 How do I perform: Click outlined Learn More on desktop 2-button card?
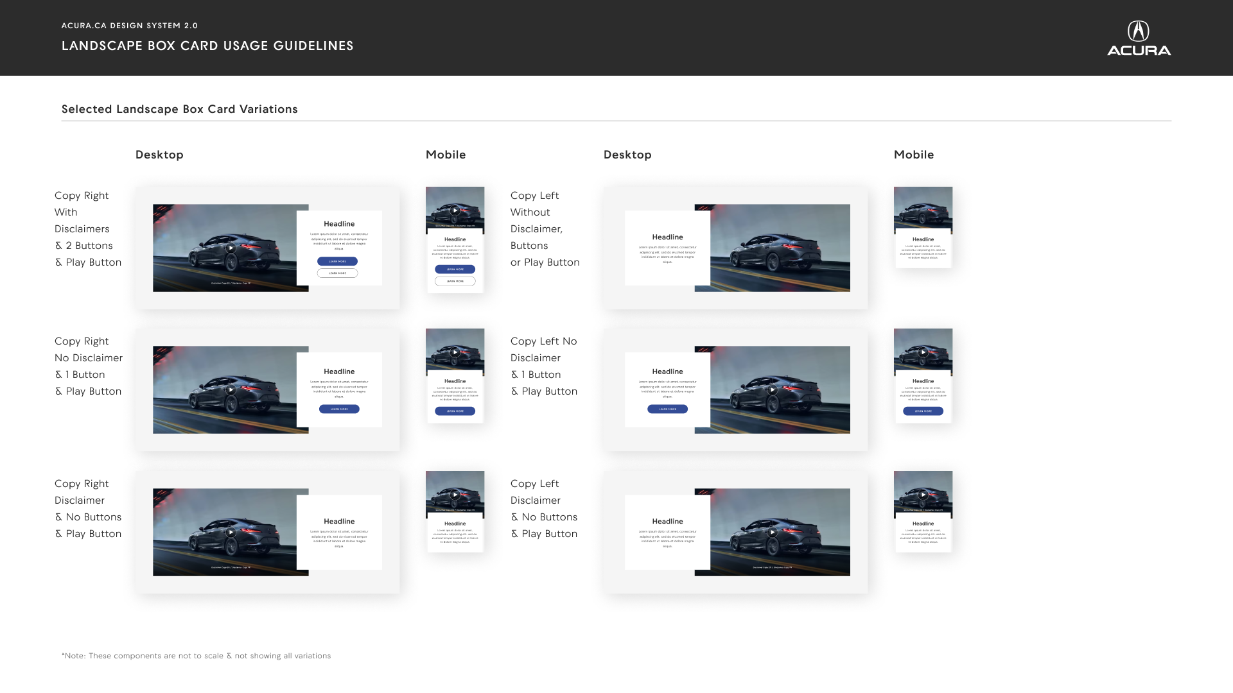337,273
